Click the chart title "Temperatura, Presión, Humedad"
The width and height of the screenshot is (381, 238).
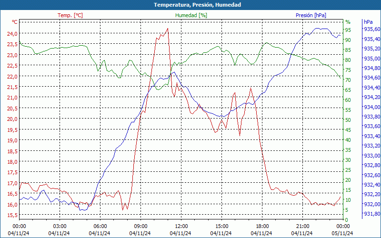click(197, 5)
